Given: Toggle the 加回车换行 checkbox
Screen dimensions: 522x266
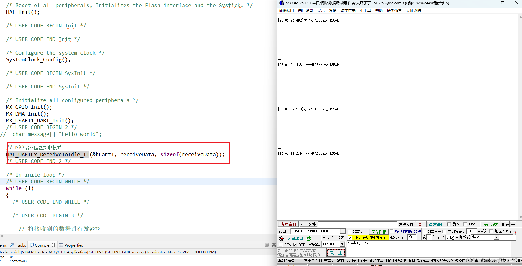Looking at the screenshot, I should point(491,231).
